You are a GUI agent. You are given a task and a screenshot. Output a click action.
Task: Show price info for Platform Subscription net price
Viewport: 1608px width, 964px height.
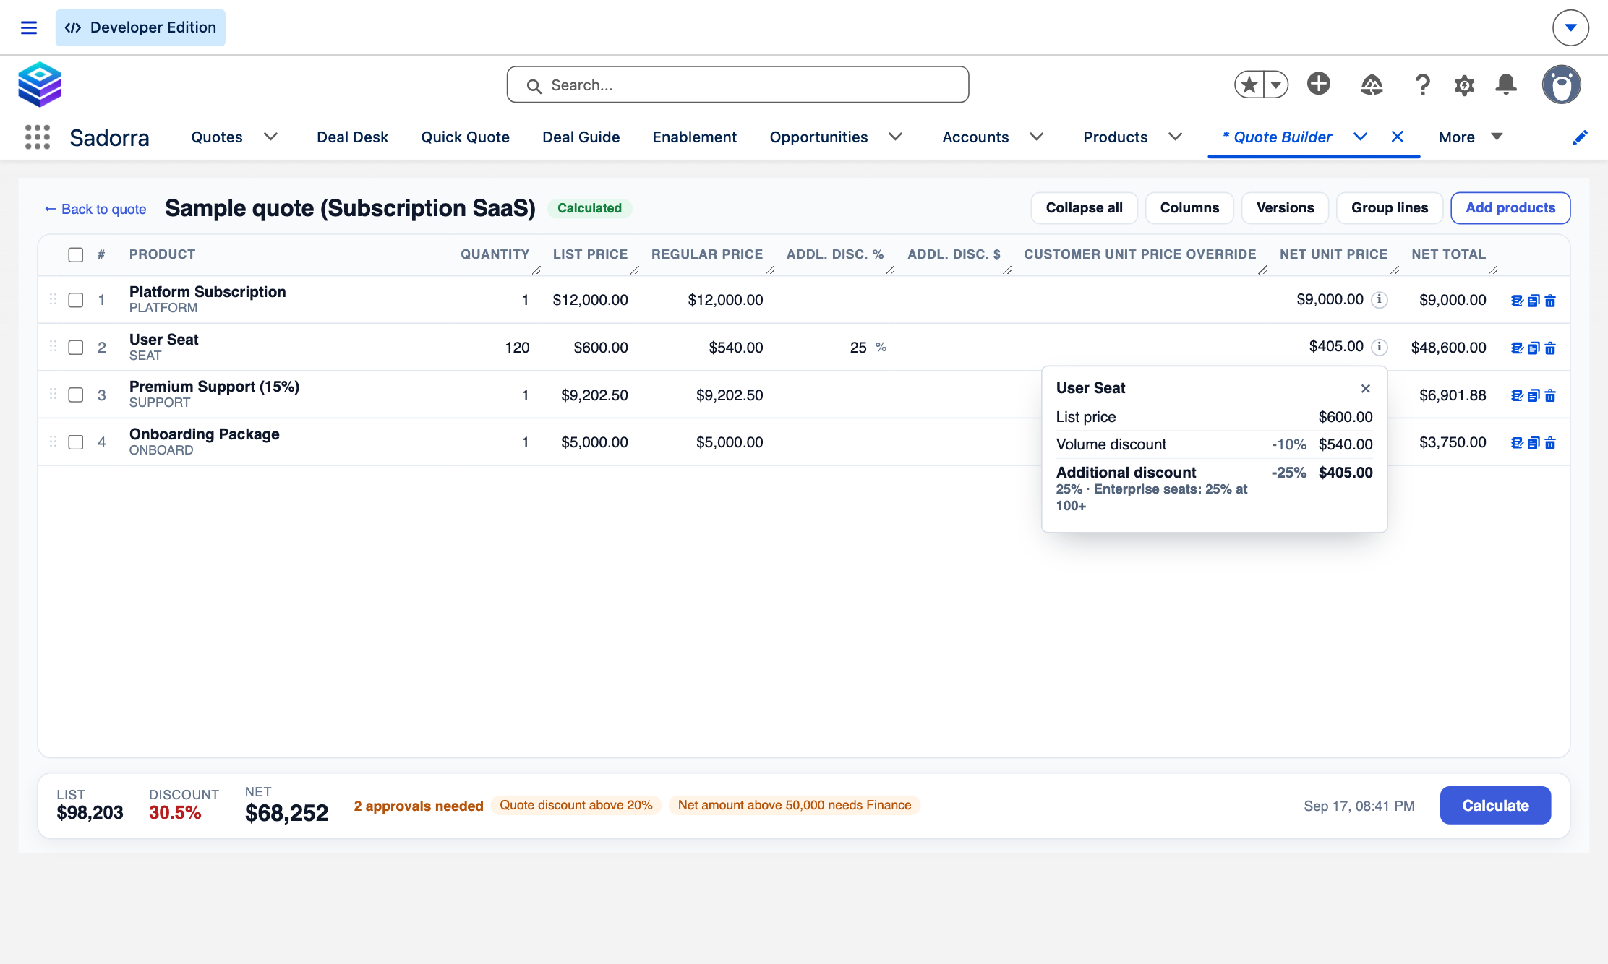point(1380,300)
